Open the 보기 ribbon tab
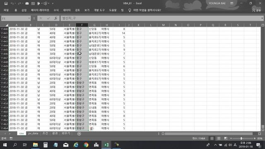265x149 pixels. tap(87, 10)
